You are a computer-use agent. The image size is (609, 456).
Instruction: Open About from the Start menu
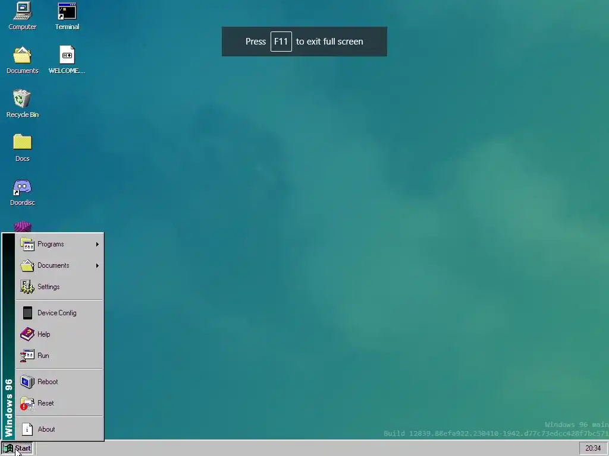tap(59, 429)
